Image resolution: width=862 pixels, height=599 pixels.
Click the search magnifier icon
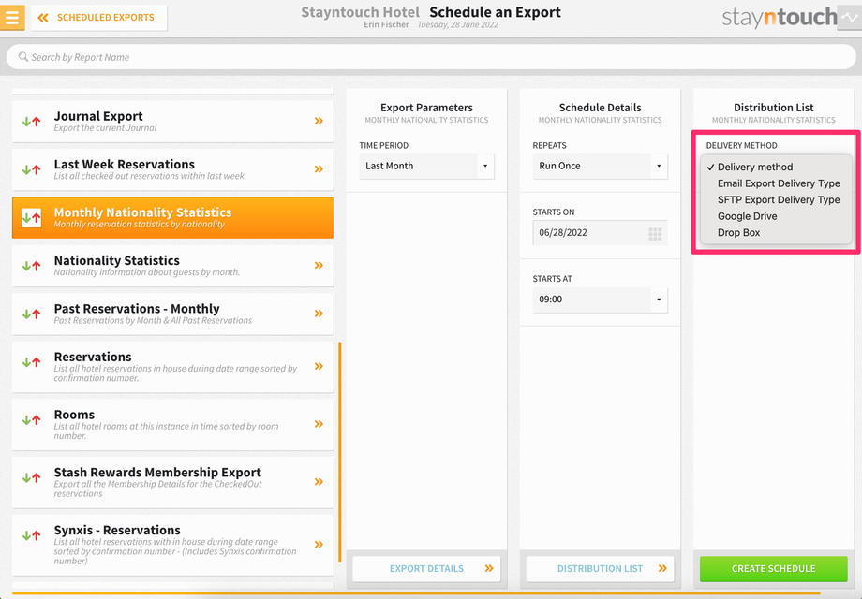[23, 56]
